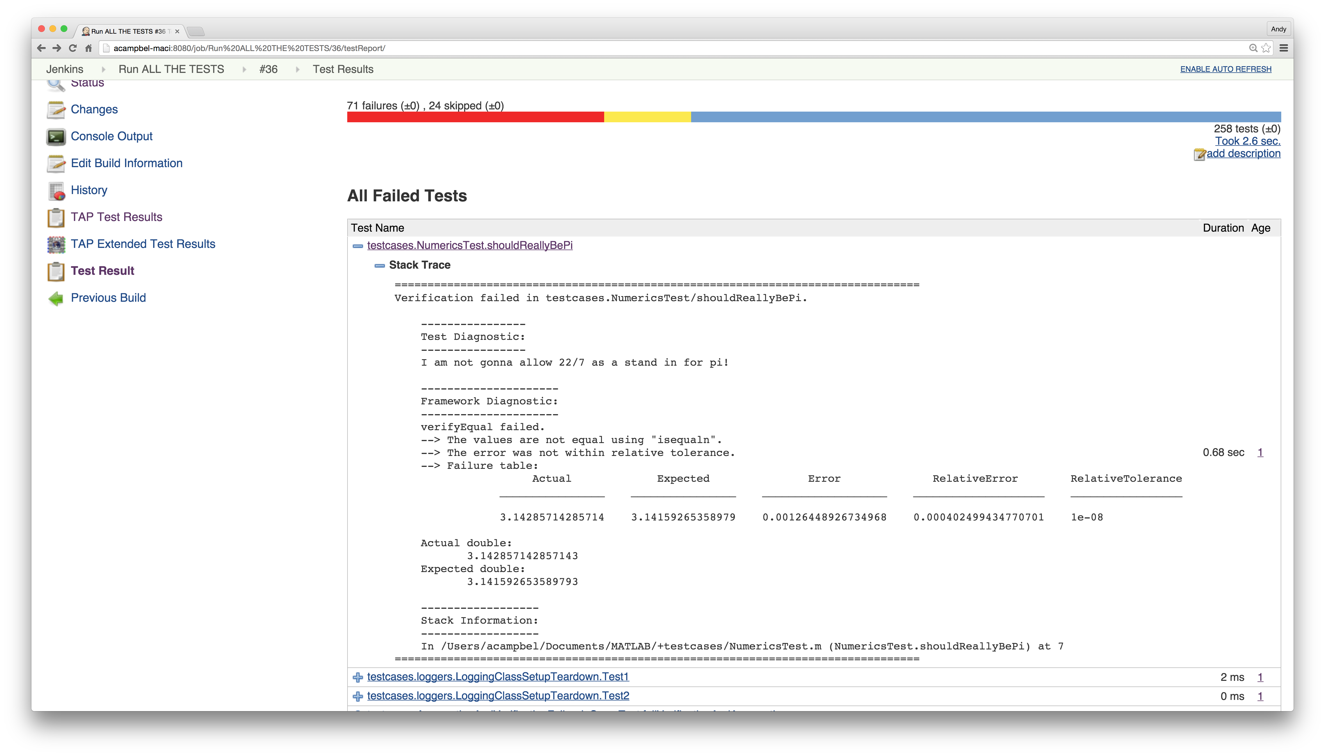Open the Run ALL THE TESTS breadcrumb

171,69
